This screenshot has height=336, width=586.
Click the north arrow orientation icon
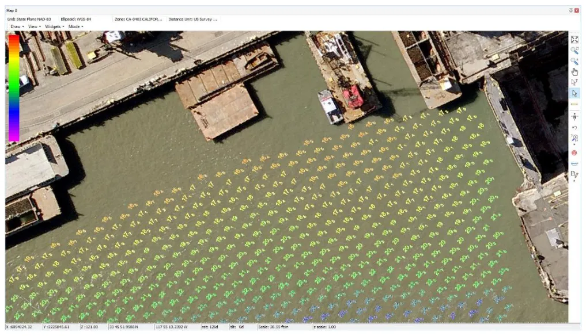coord(574,117)
